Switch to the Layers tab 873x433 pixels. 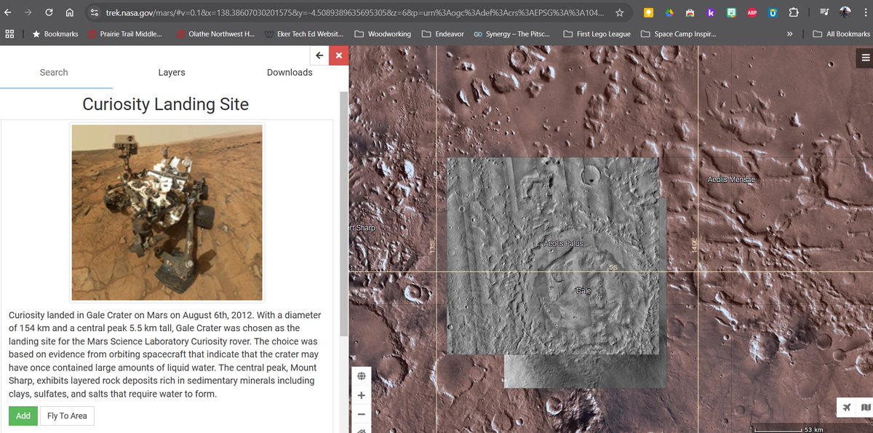pos(172,73)
